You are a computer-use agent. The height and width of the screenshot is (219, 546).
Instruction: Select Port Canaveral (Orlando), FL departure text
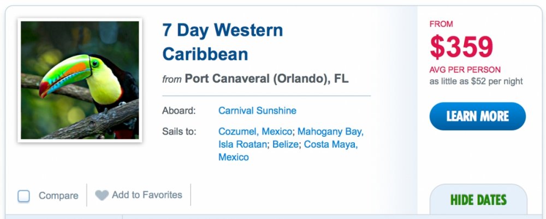pyautogui.click(x=266, y=78)
